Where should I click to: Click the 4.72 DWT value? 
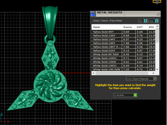[140, 69]
